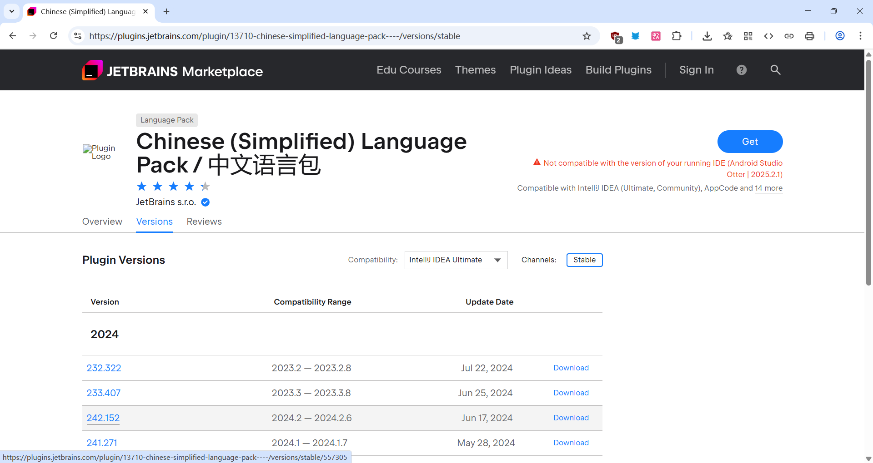873x463 pixels.
Task: Click the star rating of the plugin
Action: [x=173, y=187]
